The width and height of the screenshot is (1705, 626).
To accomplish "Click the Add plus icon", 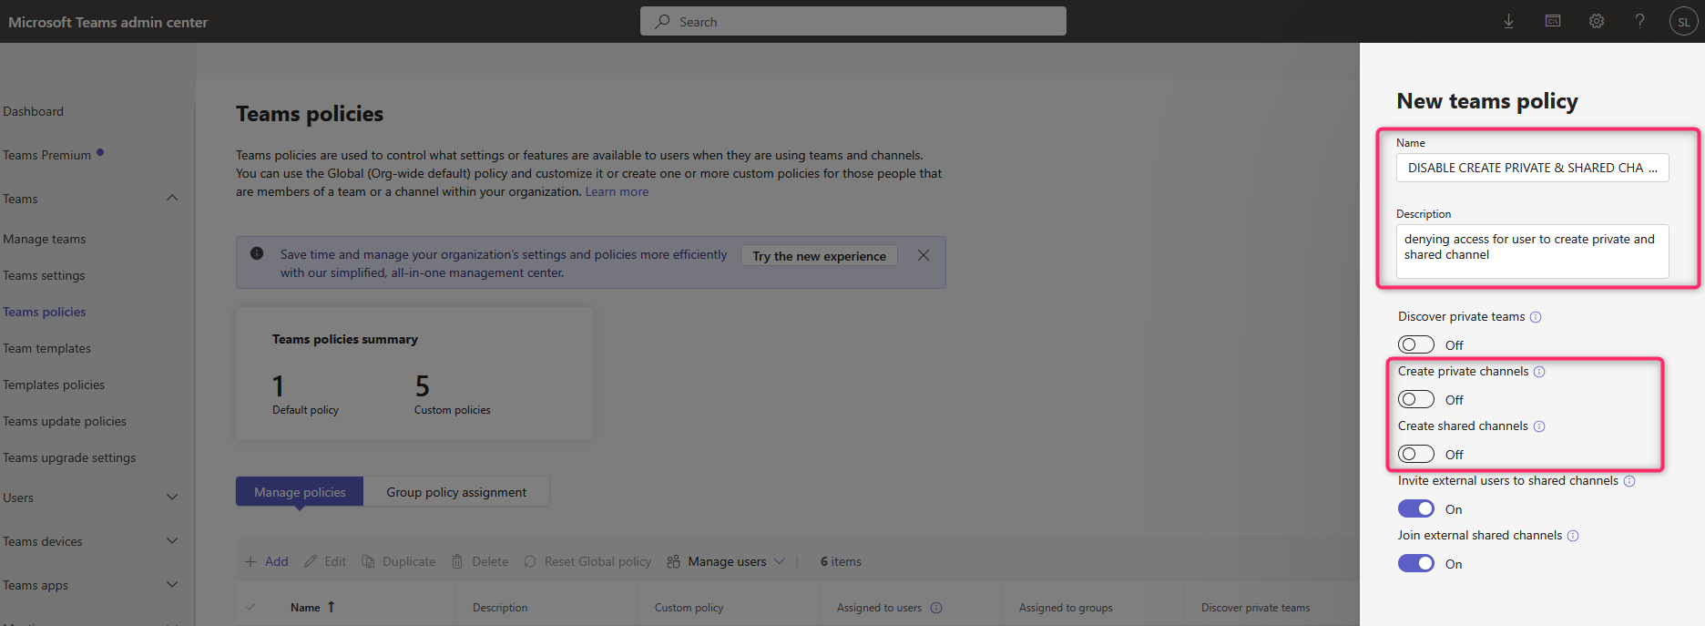I will [250, 561].
